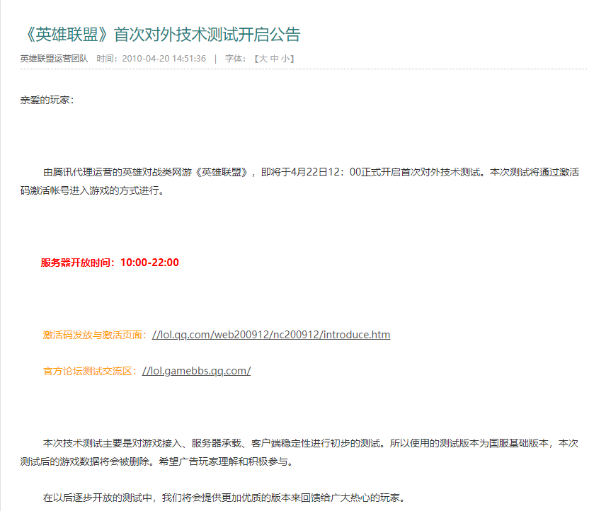The image size is (606, 511).
Task: Open the lol.gamebbs.qq.com forum link
Action: 196,371
